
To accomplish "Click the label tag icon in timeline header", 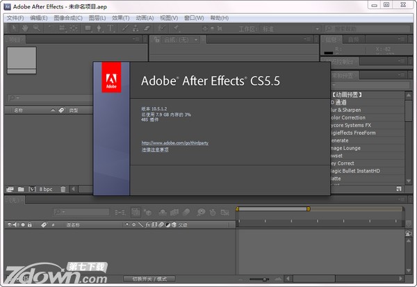I will 44,225.
